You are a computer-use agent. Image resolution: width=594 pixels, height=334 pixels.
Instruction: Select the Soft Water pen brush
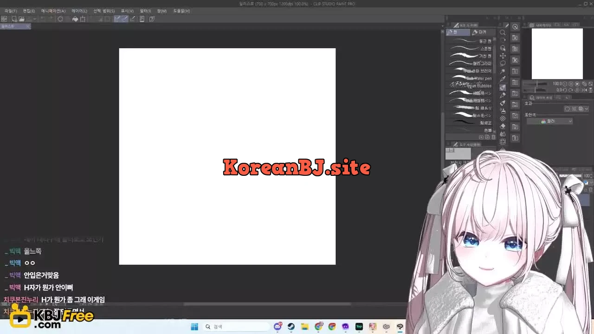coord(470,78)
